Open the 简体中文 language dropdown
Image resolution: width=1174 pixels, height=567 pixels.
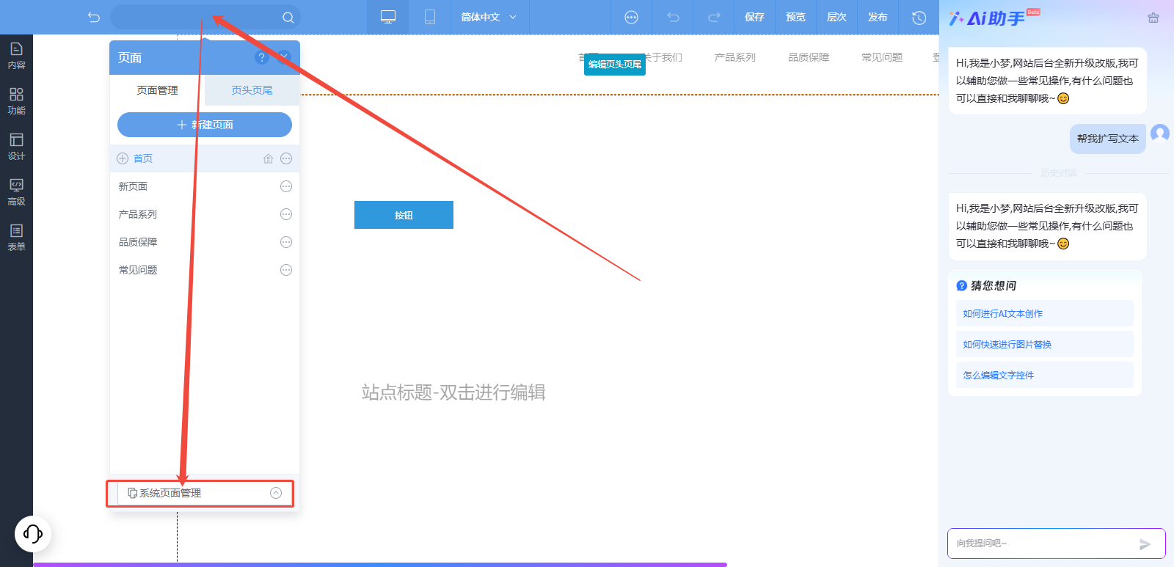point(489,17)
